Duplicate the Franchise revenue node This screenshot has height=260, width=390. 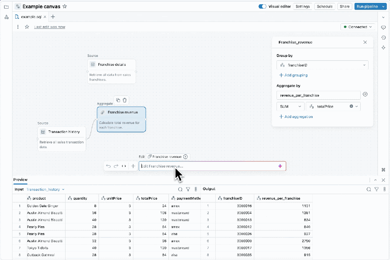(118, 100)
